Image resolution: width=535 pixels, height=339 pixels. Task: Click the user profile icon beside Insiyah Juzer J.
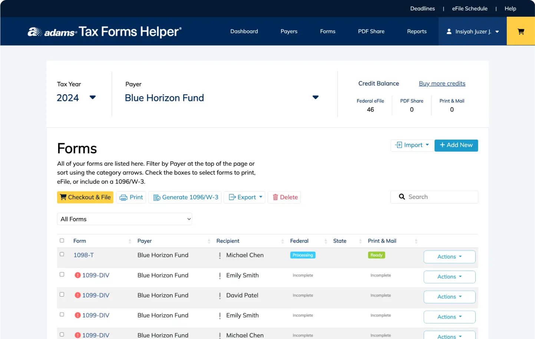[x=449, y=31]
